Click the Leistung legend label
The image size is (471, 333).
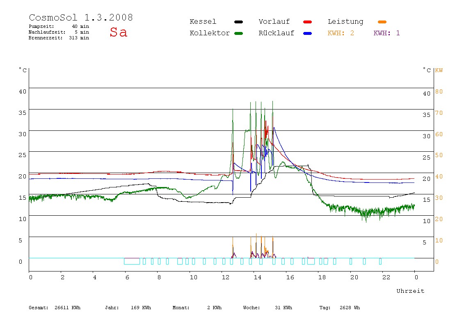pyautogui.click(x=345, y=22)
